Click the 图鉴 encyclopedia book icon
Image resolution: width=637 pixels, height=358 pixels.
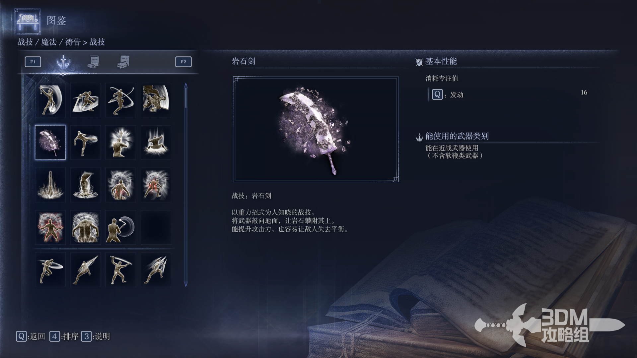(x=28, y=21)
